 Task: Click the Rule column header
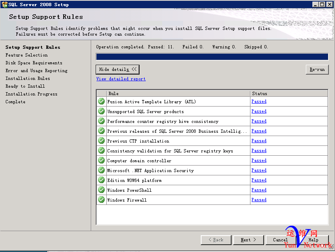(178, 93)
